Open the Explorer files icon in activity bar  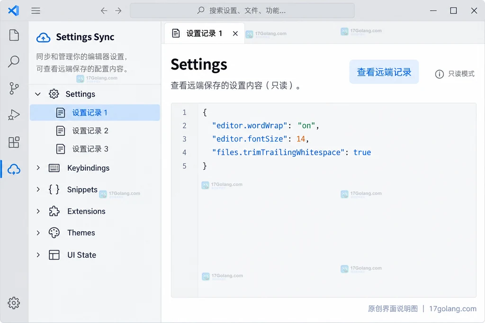(14, 35)
